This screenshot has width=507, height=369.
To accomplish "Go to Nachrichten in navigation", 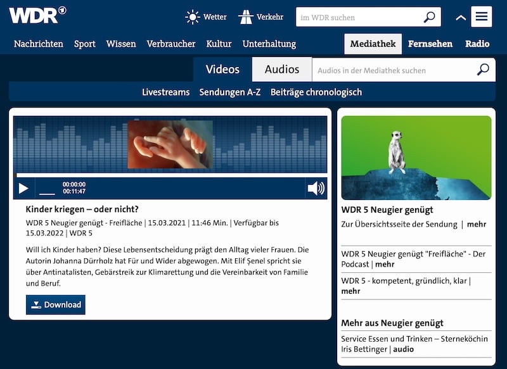I will (x=39, y=44).
